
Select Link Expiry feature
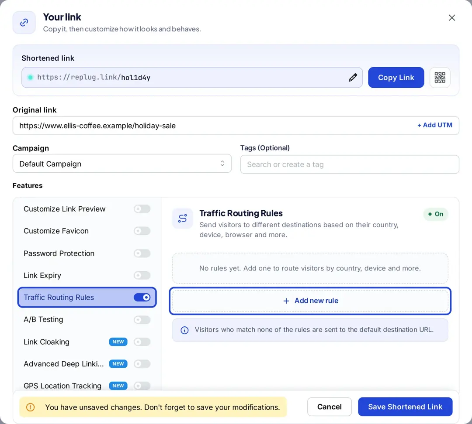pyautogui.click(x=42, y=275)
